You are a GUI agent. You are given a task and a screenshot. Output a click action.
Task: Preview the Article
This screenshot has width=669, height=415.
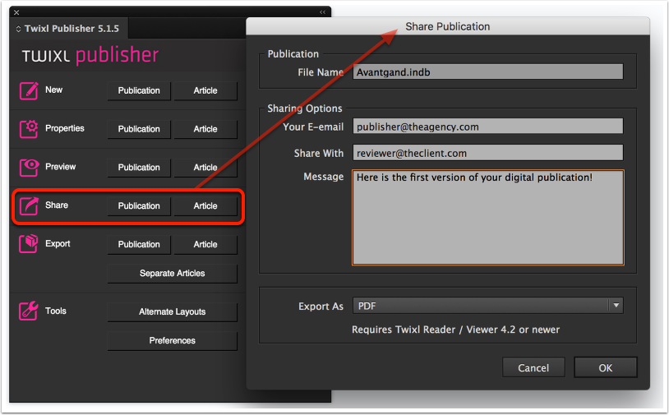205,168
